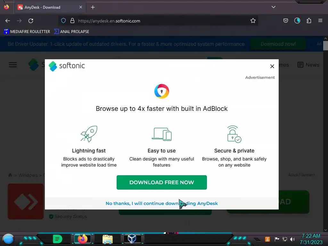
Task: Click the DOWNLOAD FREE NOW button
Action: pos(161,182)
